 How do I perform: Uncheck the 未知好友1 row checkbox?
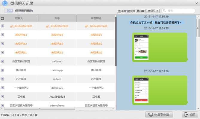click(x=2, y=52)
